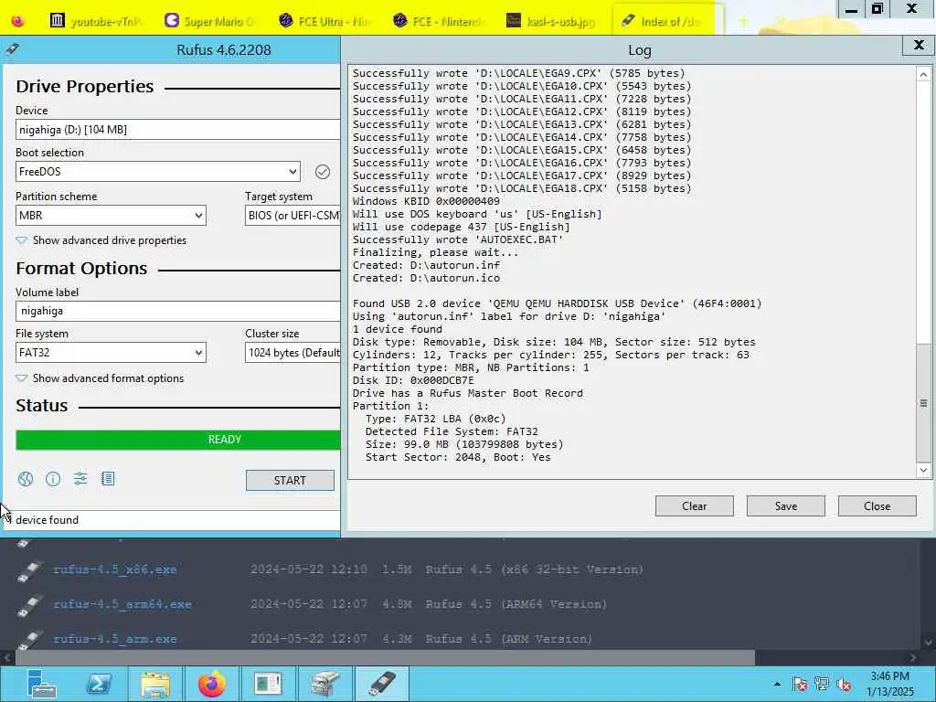Open the Cluster size dropdown
The width and height of the screenshot is (936, 702).
pos(292,353)
